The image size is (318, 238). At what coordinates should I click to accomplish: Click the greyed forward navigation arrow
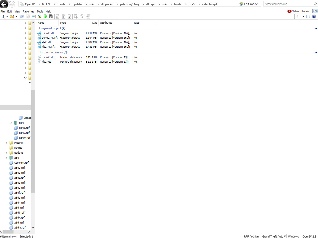[x=12, y=4]
